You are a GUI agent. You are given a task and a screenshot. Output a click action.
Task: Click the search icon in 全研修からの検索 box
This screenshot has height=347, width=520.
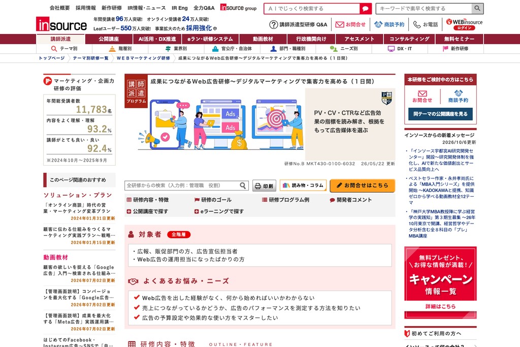(x=243, y=185)
